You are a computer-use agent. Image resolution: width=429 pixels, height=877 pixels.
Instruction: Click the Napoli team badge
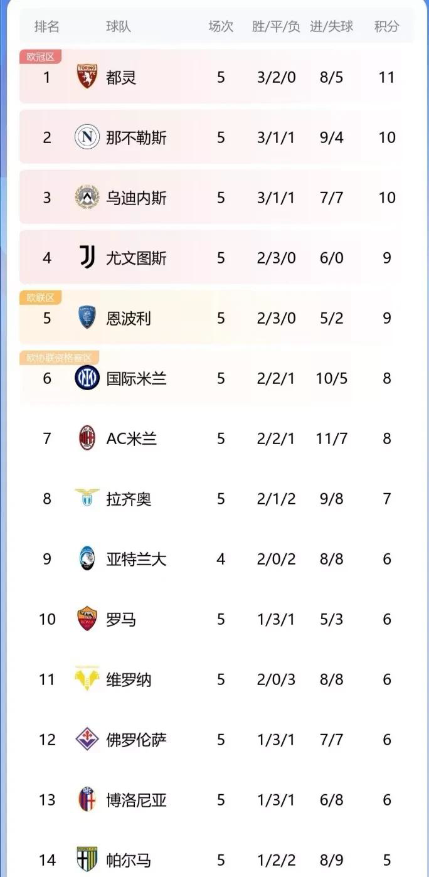pos(88,137)
